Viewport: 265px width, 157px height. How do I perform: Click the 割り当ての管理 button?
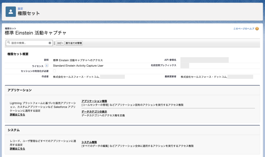point(74,43)
